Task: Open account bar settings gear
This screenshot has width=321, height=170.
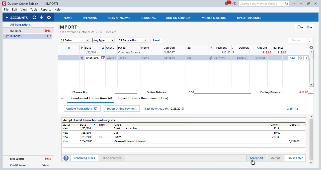Action: [49, 18]
